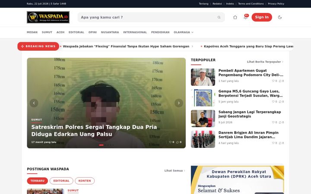The height and width of the screenshot is (194, 311).
Task: Click the comment icon on Gempa M5,6
Action: pos(280,102)
